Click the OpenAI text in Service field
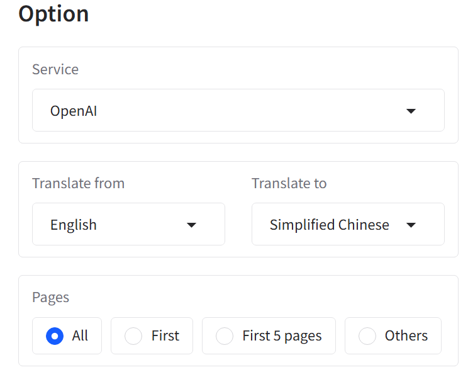The width and height of the screenshot is (468, 377). click(x=74, y=111)
